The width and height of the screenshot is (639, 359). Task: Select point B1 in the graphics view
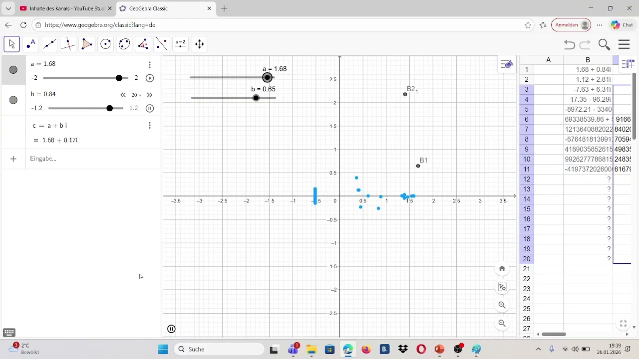418,166
